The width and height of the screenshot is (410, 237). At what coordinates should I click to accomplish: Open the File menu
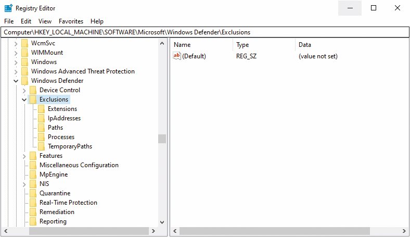(x=9, y=21)
